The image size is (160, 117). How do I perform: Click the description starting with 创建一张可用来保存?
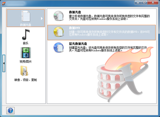(109, 33)
